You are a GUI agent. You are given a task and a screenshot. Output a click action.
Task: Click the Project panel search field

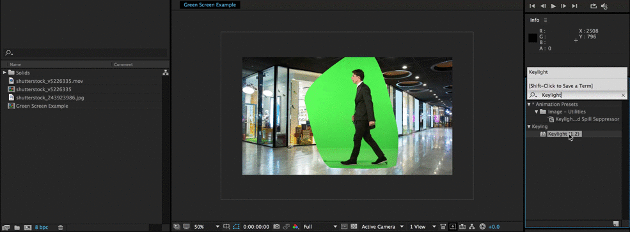[x=86, y=52]
